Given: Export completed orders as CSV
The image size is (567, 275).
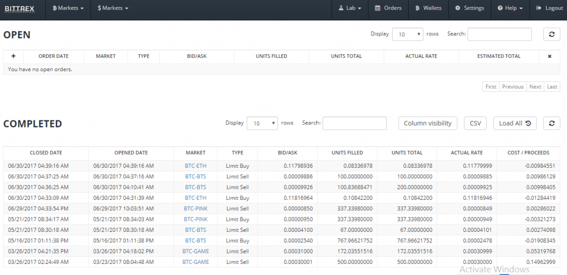Looking at the screenshot, I should 475,123.
